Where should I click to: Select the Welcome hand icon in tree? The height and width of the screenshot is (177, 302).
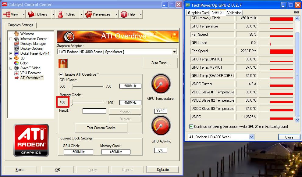pos(16,34)
